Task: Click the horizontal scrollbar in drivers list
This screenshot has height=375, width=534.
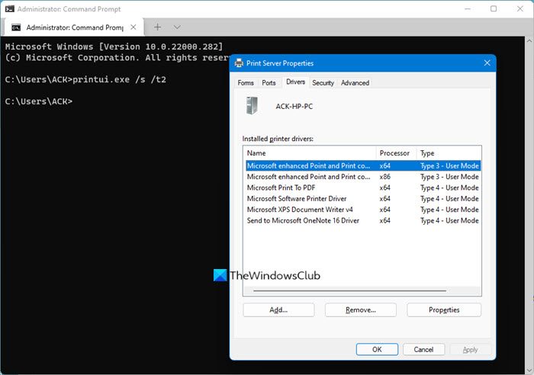Action: [349, 291]
